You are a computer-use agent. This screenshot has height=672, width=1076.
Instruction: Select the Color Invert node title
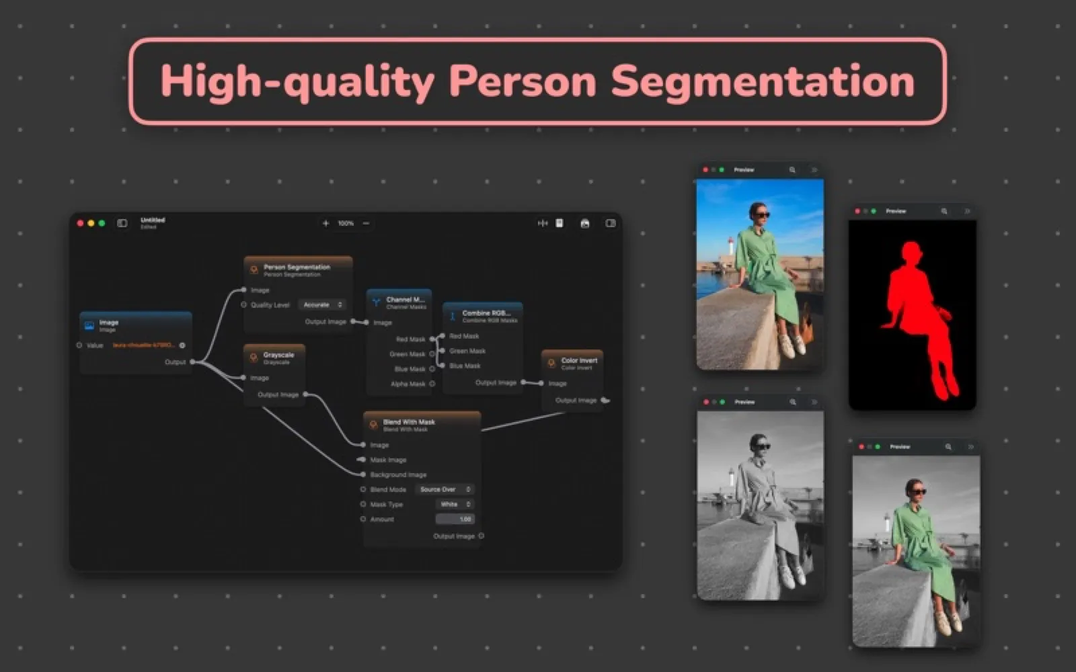[x=579, y=360]
